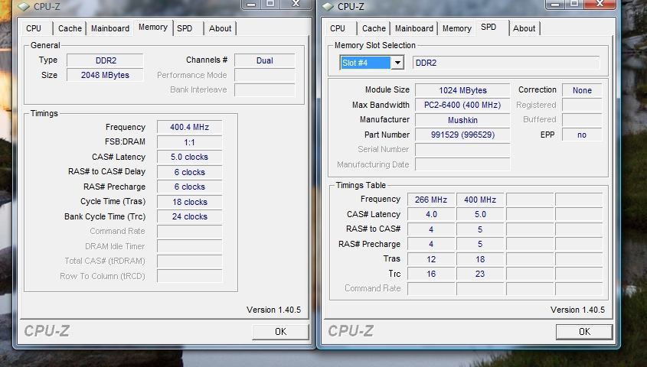The width and height of the screenshot is (647, 367).
Task: Click the Dual channels field
Action: tap(264, 60)
